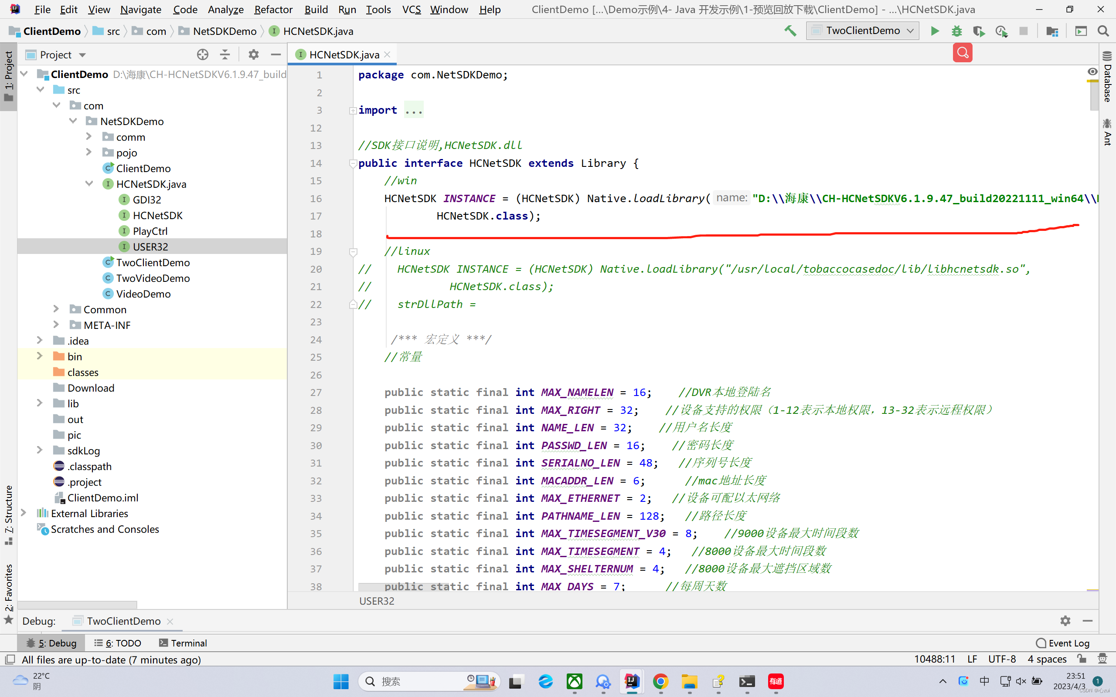Collapse all in Project panel
Viewport: 1116px width, 697px height.
[225, 55]
